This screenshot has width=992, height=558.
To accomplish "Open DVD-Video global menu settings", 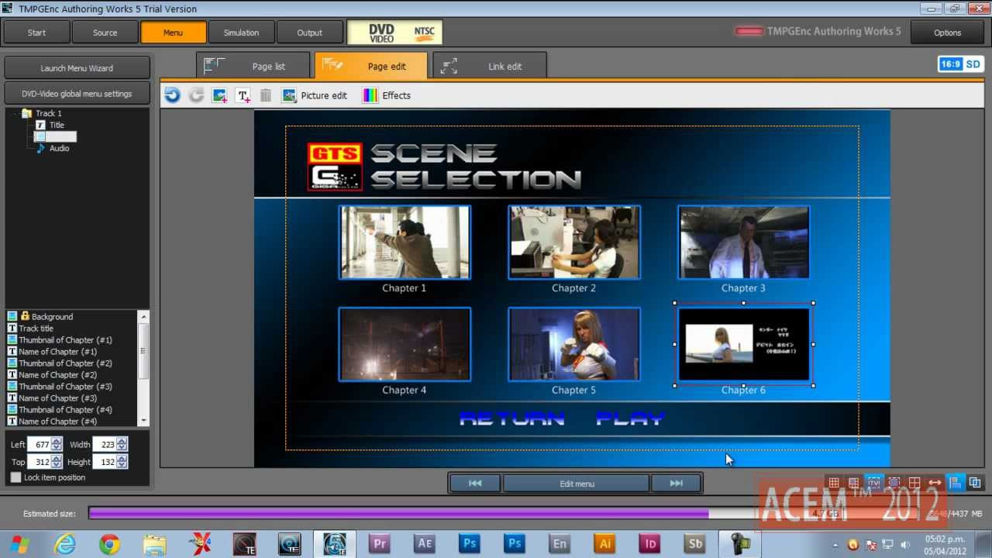I will [x=77, y=94].
